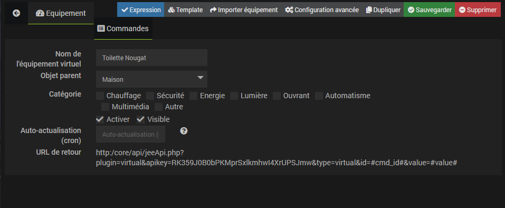
Task: Click the Importer équipement button
Action: (244, 10)
